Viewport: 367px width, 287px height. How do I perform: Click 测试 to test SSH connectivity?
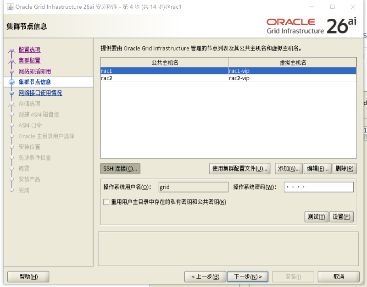tap(317, 217)
